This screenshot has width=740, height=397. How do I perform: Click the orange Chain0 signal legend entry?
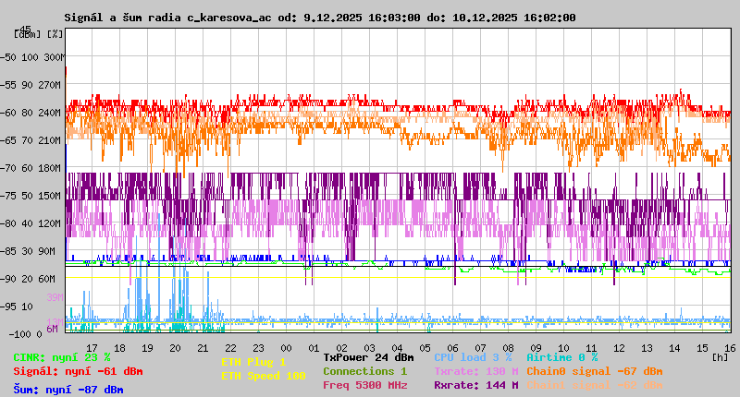point(594,371)
